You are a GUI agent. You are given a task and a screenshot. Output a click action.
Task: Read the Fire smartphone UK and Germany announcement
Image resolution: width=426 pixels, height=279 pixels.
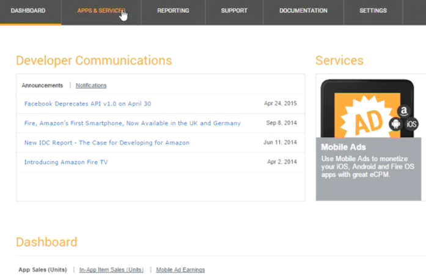tap(132, 124)
